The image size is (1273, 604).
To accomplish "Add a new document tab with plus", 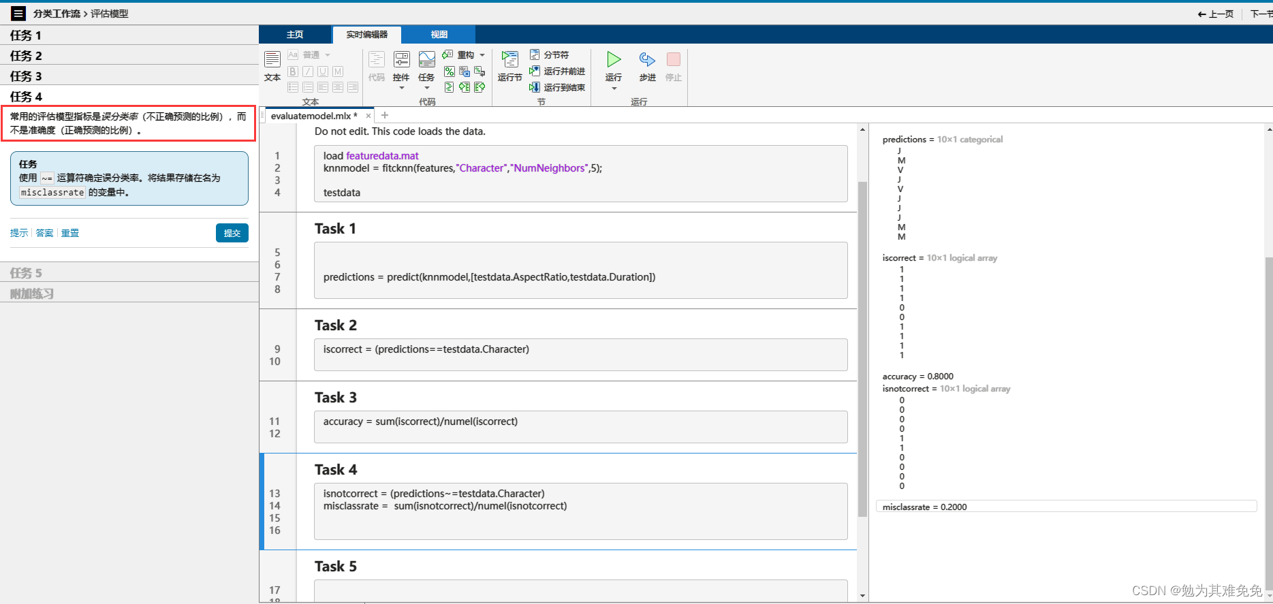I will point(385,115).
